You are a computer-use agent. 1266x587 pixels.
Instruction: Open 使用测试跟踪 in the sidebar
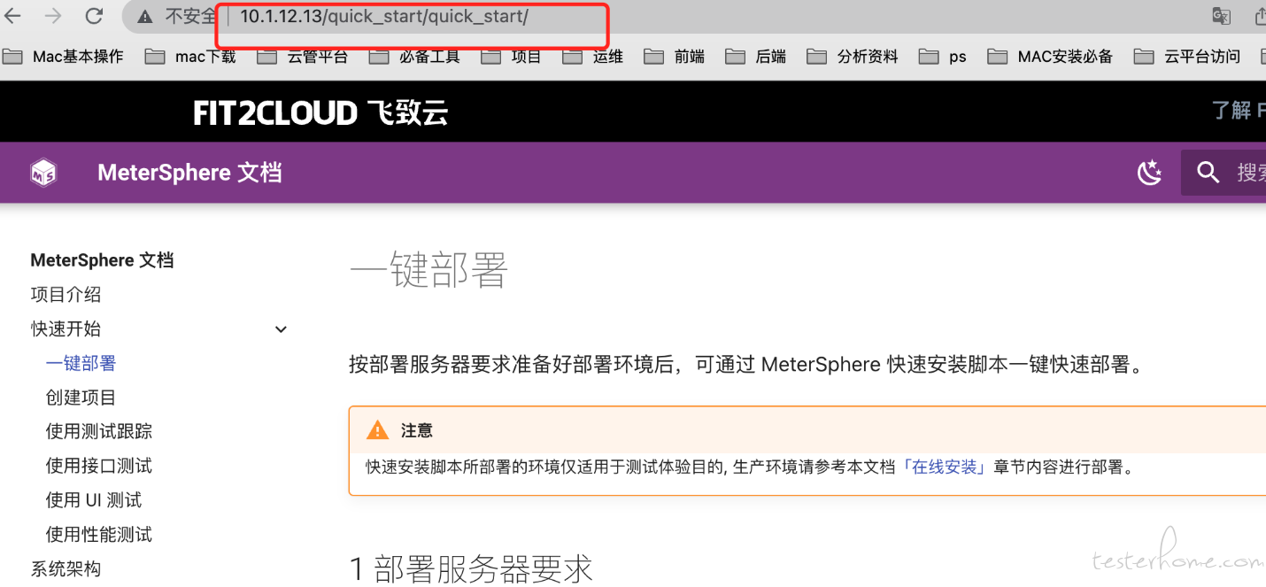click(99, 432)
